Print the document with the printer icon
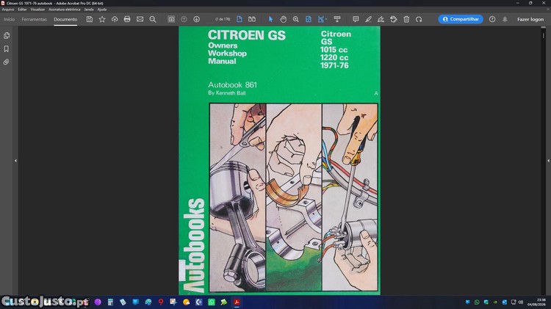This screenshot has height=309, width=551. pos(127,19)
